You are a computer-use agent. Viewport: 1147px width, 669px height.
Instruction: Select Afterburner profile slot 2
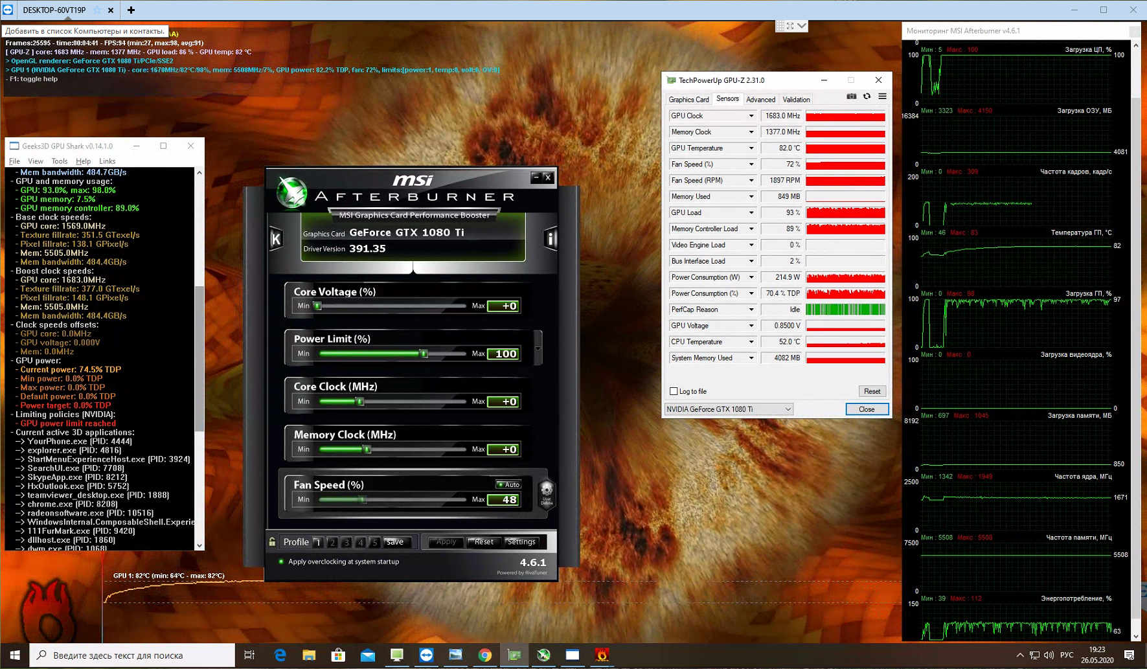point(332,542)
